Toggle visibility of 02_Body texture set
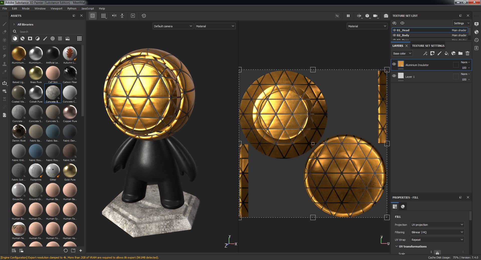Viewport: 481px width, 260px height. 394,35
